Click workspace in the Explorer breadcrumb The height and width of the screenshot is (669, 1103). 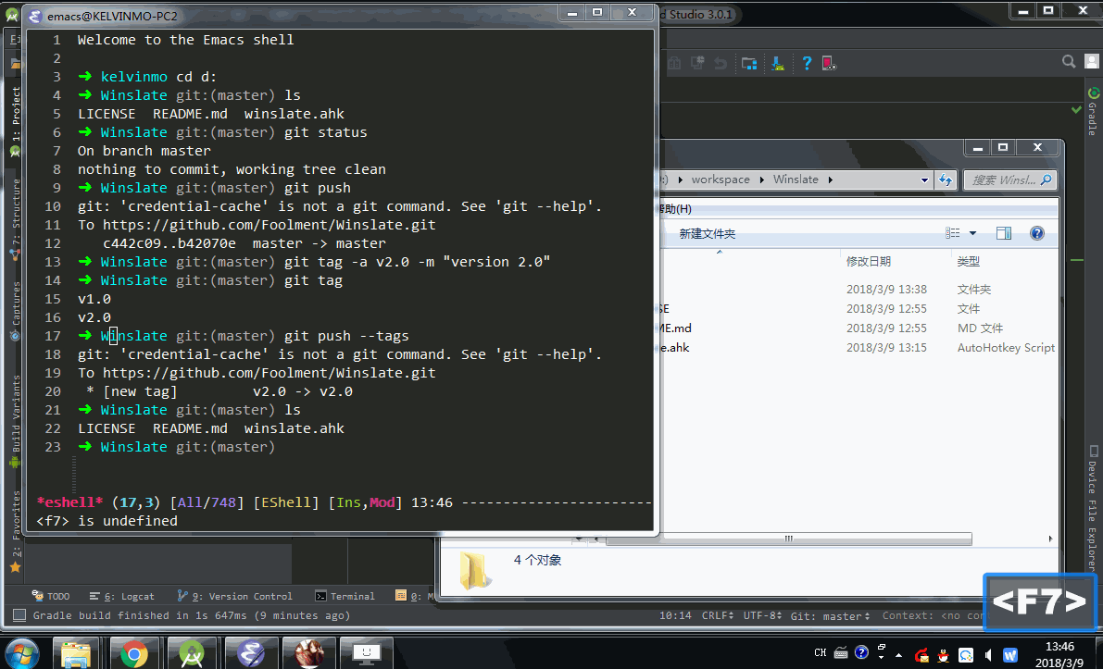click(x=721, y=180)
